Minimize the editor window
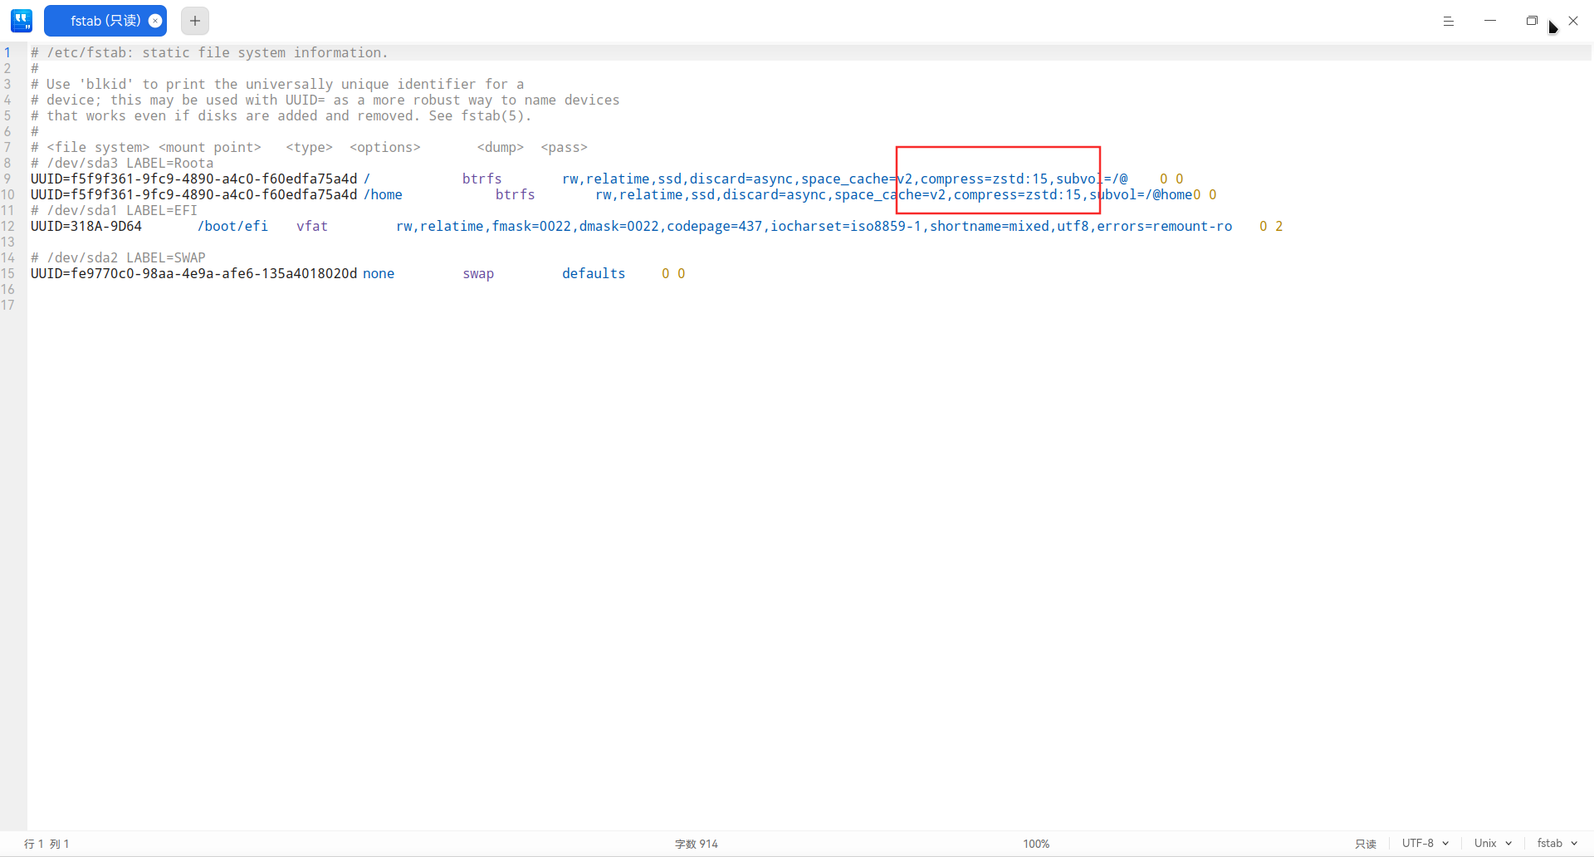The width and height of the screenshot is (1594, 857). pos(1490,21)
